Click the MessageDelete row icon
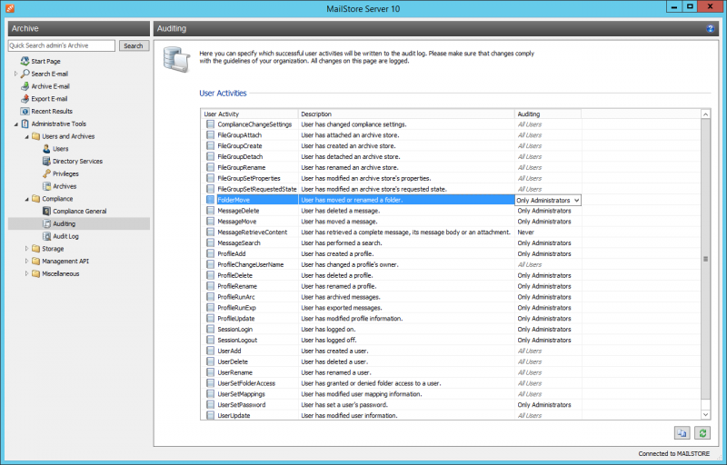The width and height of the screenshot is (727, 465). coord(211,211)
